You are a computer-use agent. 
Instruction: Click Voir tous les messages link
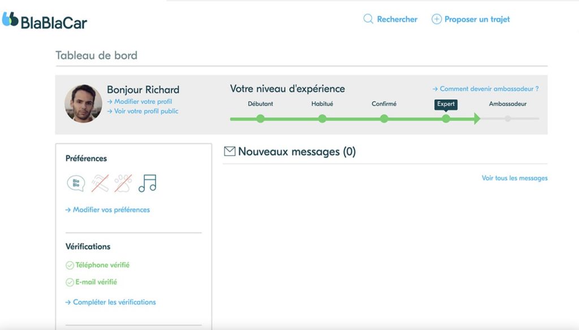click(x=515, y=178)
